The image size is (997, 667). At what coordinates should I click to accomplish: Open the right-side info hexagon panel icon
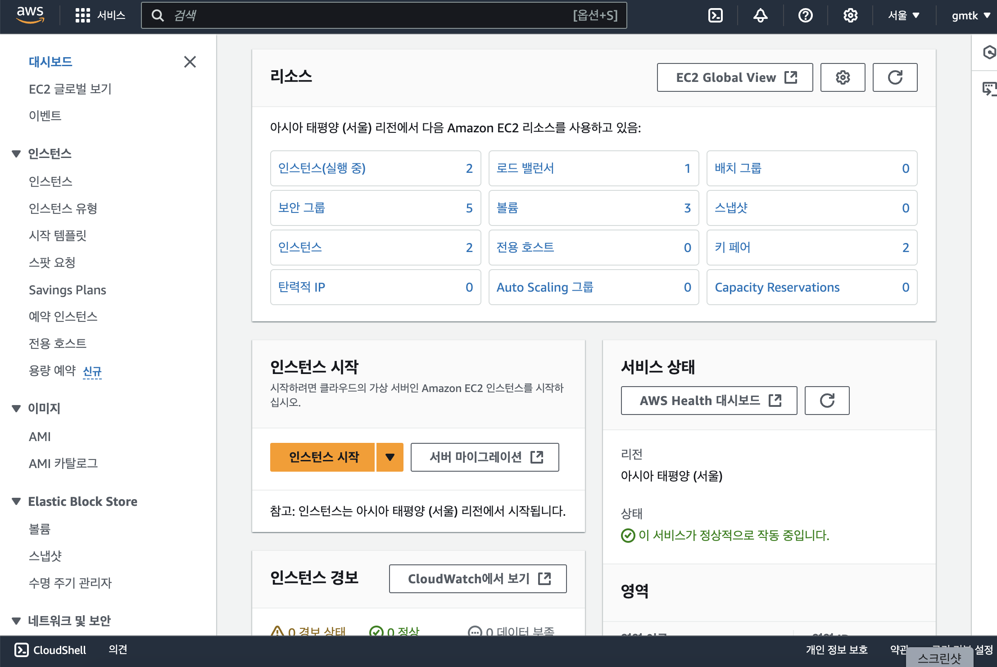tap(989, 52)
